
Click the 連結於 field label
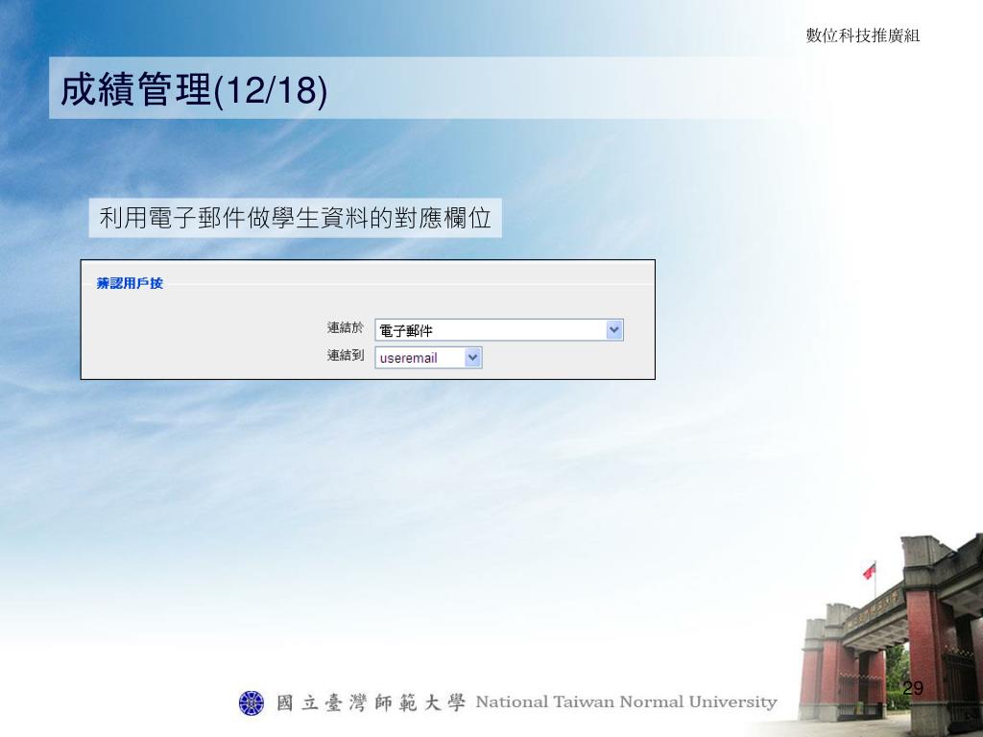346,328
